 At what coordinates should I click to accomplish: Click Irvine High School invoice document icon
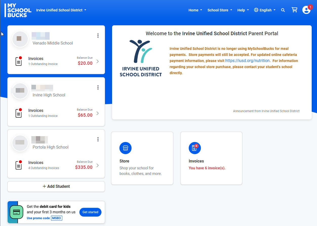click(x=18, y=113)
